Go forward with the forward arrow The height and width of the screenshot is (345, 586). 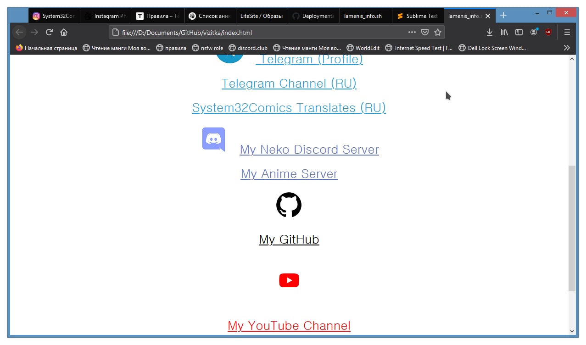tap(34, 32)
